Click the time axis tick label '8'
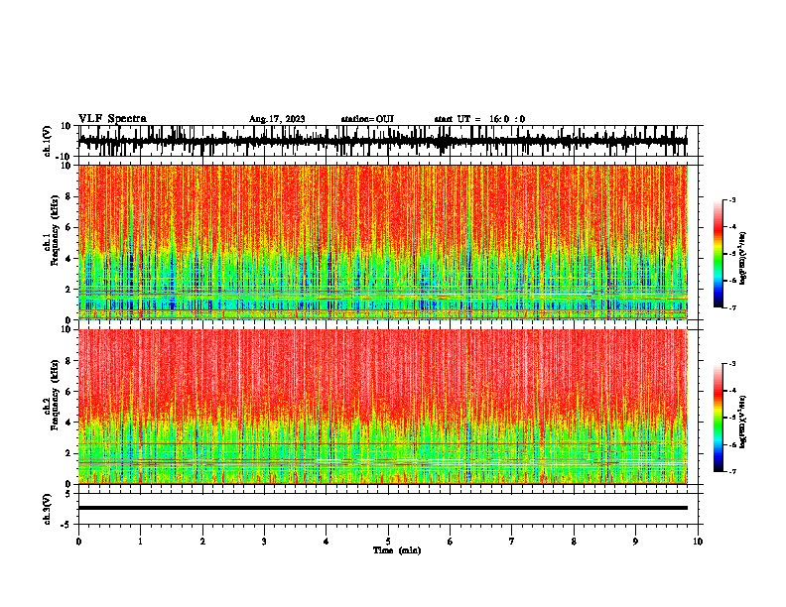The height and width of the screenshot is (607, 786). [574, 542]
